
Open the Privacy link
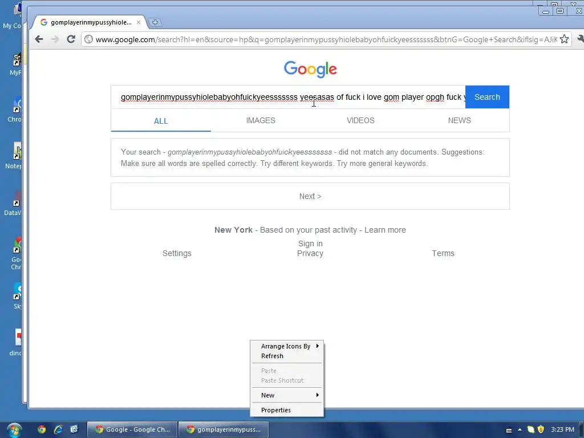[x=310, y=253]
